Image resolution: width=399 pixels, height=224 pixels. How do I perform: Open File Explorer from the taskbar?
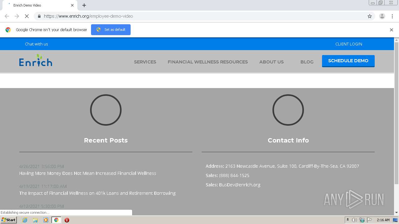pos(35,220)
